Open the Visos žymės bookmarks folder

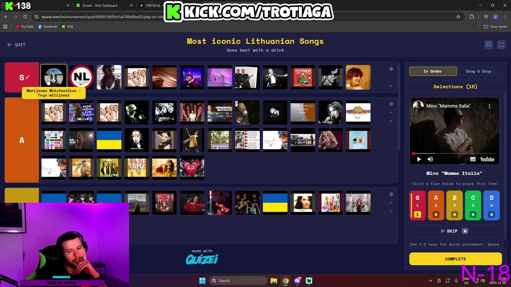495,26
